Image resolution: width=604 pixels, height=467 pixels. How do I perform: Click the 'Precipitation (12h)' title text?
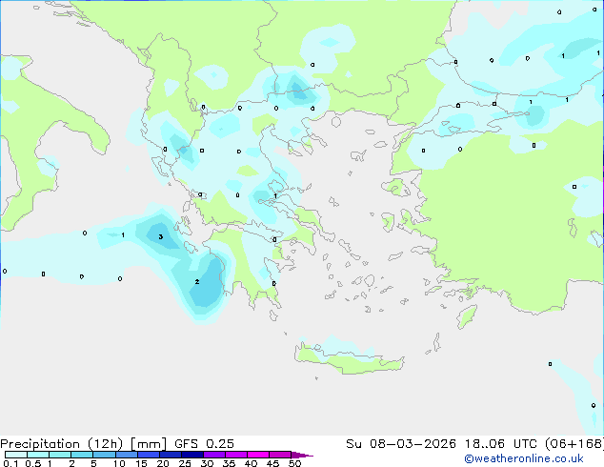click(x=62, y=444)
